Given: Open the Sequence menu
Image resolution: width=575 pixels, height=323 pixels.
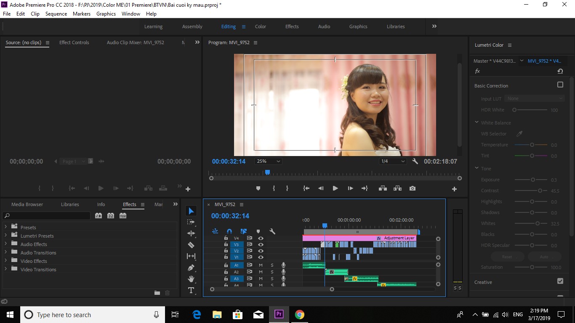Looking at the screenshot, I should point(56,14).
